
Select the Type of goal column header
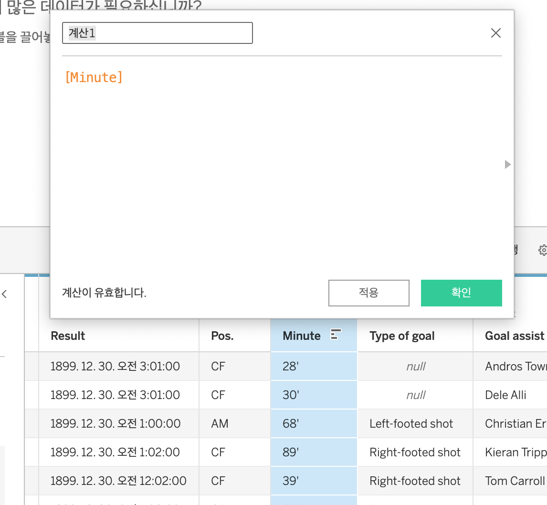point(402,336)
